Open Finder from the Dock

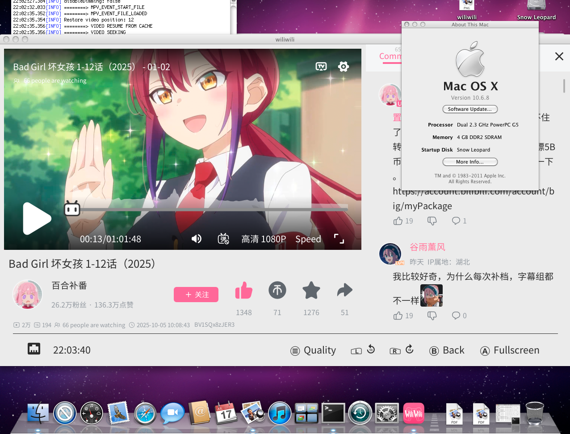pos(38,413)
